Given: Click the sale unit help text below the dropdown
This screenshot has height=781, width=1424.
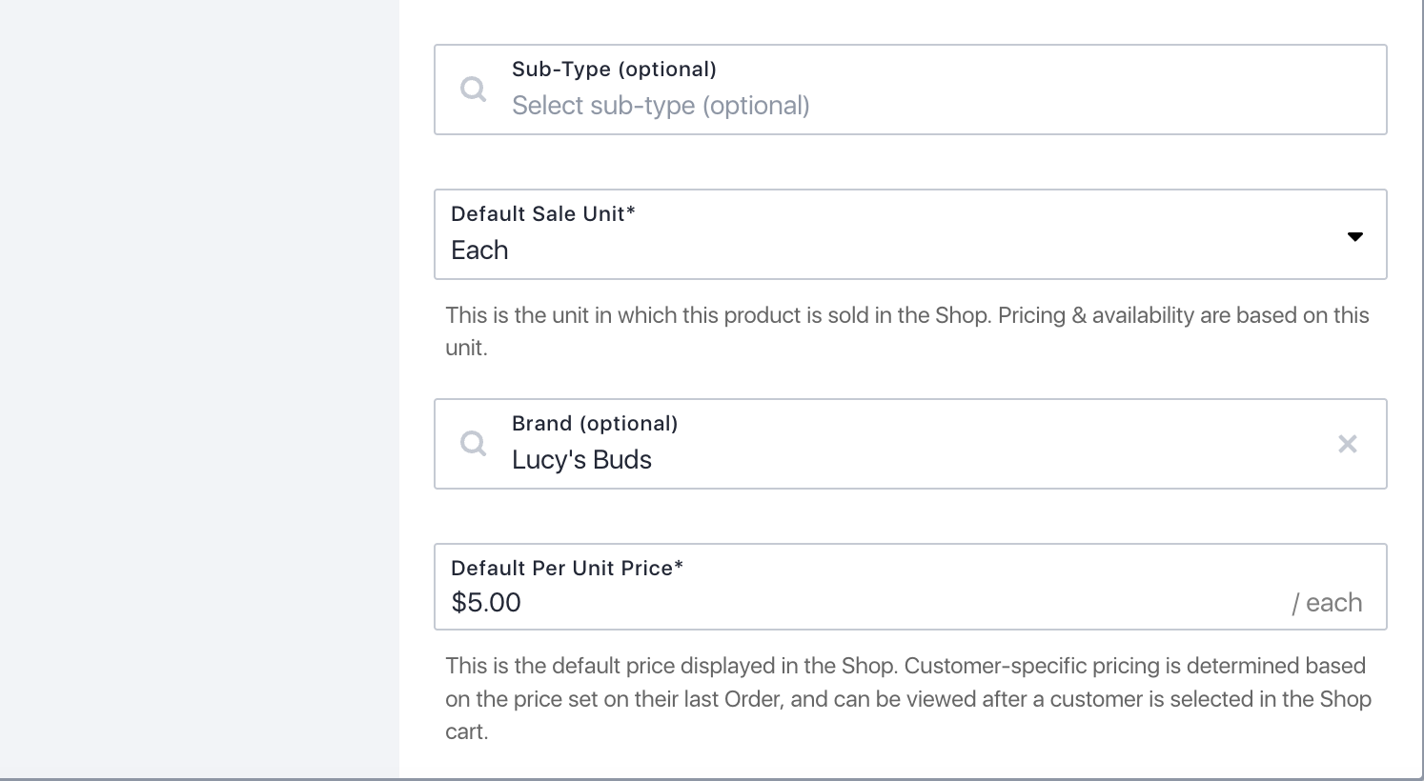Looking at the screenshot, I should [x=906, y=331].
